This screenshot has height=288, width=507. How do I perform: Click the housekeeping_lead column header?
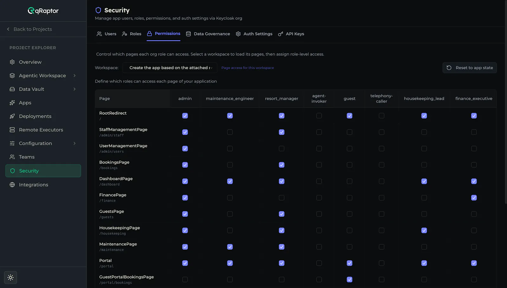424,99
